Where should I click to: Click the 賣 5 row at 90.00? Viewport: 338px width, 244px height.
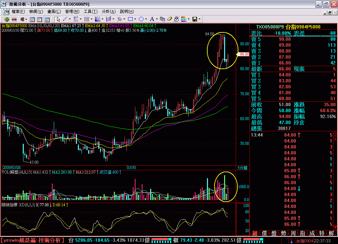point(293,39)
